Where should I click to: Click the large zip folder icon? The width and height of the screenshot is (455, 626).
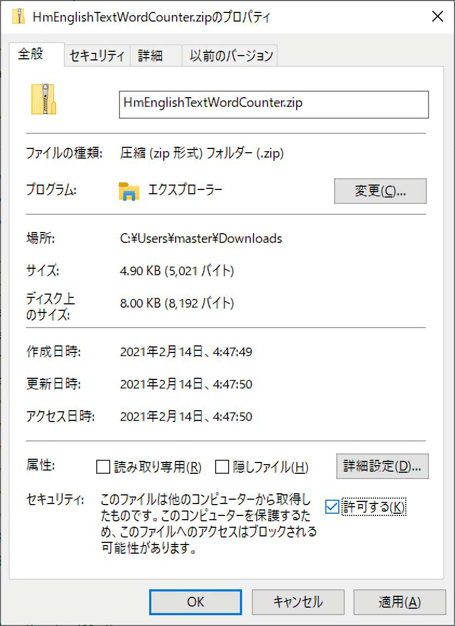(x=44, y=99)
